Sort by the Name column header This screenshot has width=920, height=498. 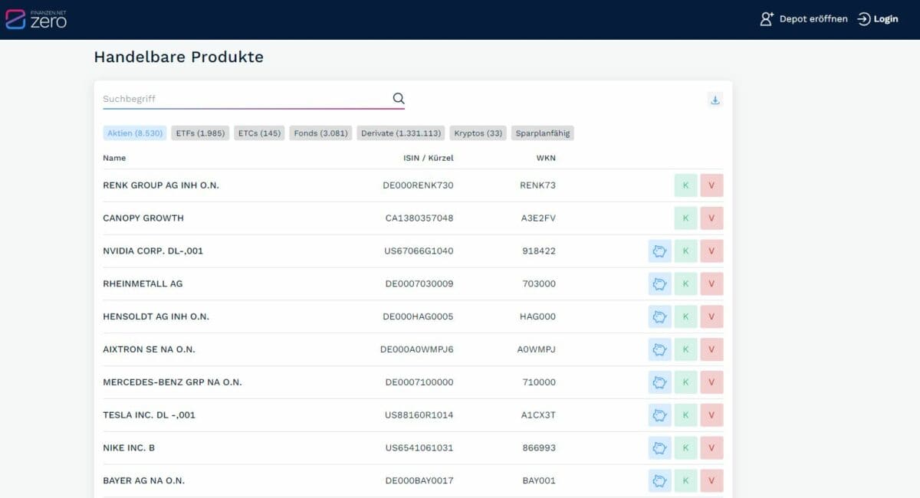[114, 158]
